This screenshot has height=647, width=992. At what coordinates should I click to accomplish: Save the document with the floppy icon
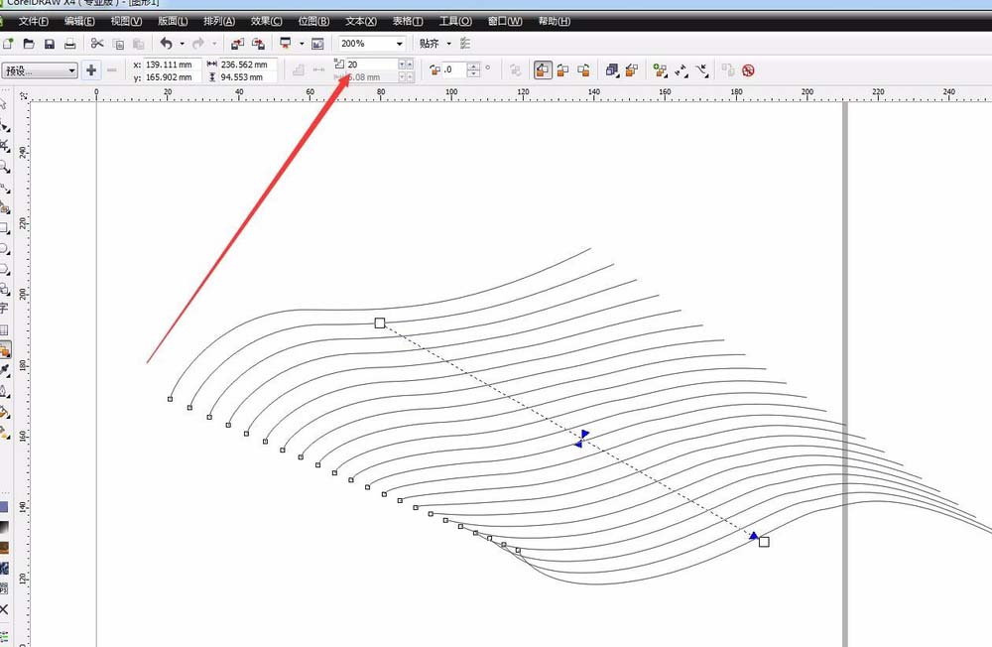(x=50, y=44)
